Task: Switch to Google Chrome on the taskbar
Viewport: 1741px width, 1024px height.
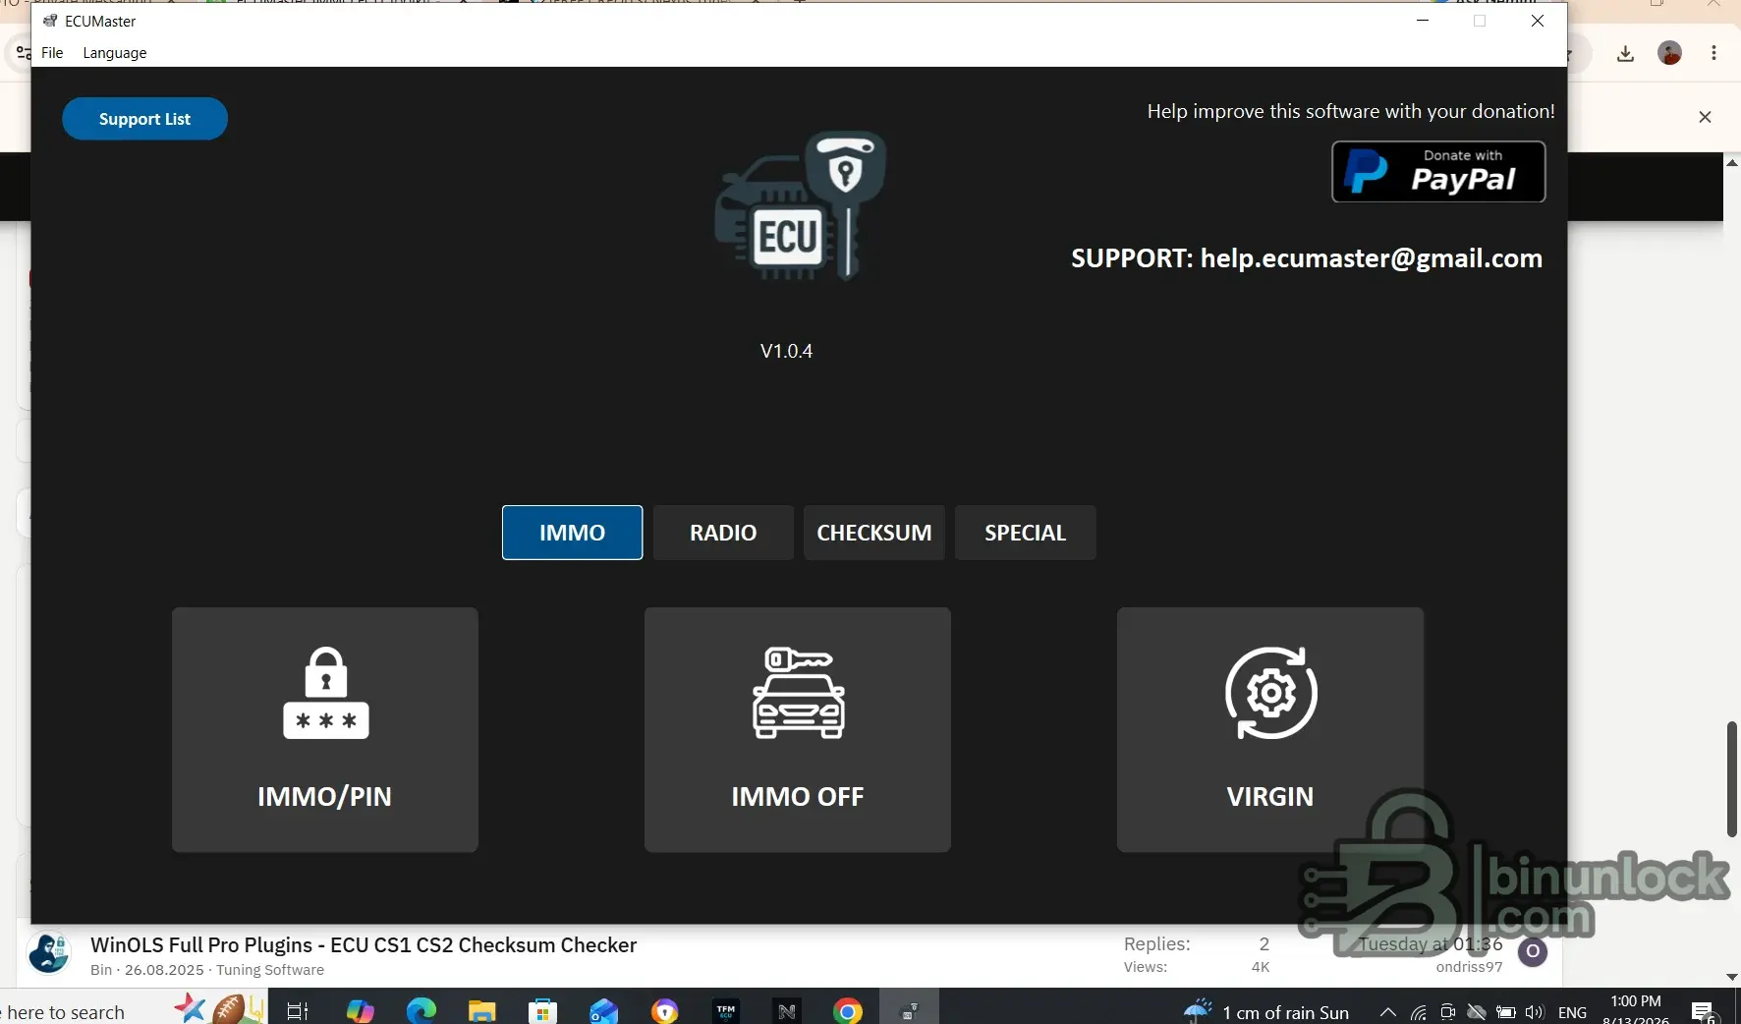Action: [848, 1010]
